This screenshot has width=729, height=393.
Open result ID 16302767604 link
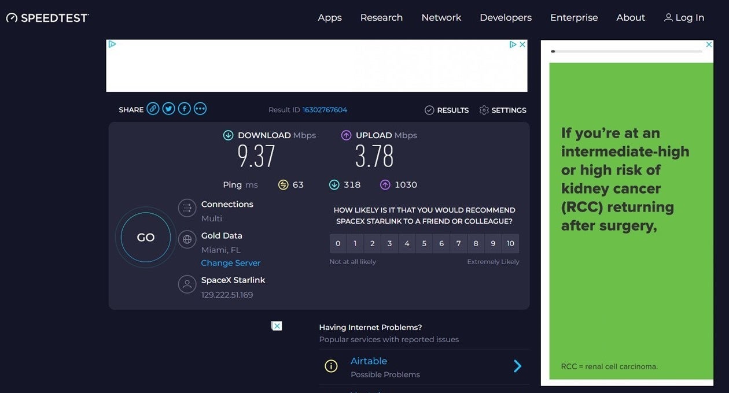[325, 110]
